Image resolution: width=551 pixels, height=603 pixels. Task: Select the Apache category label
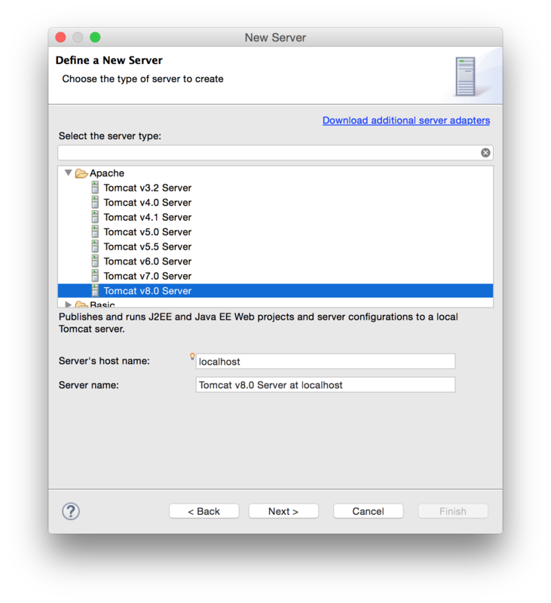pos(107,173)
